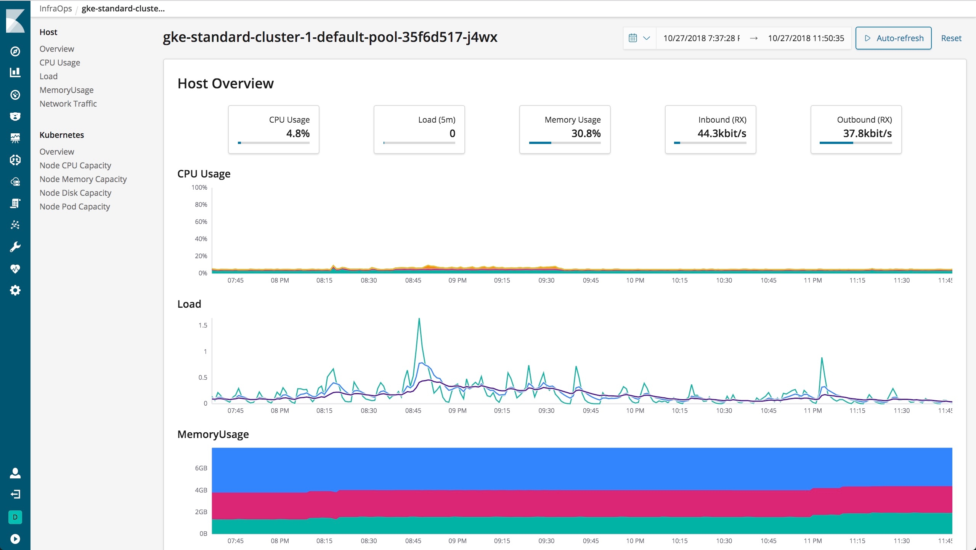Edit the end date 10/27/2018 11:50:35
Image resolution: width=976 pixels, height=550 pixels.
click(x=806, y=38)
